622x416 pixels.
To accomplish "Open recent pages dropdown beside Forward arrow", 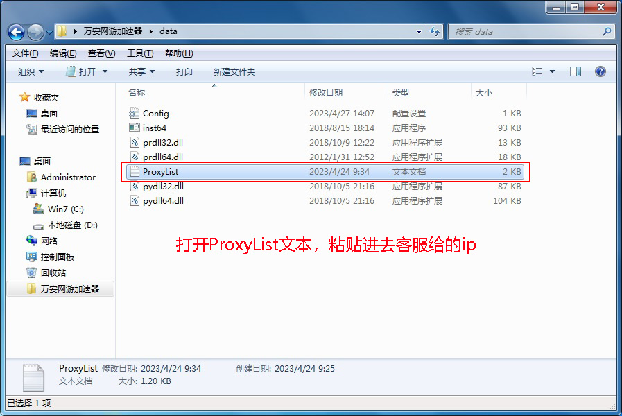I will (x=49, y=33).
